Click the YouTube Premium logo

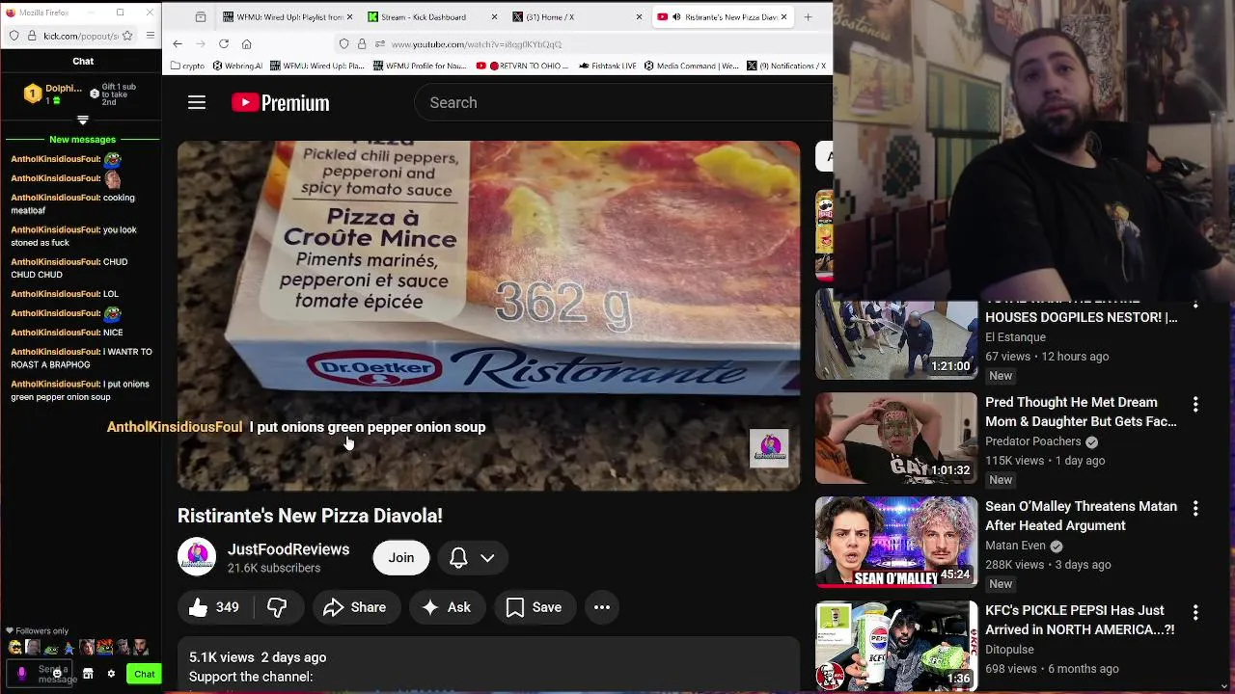281,102
